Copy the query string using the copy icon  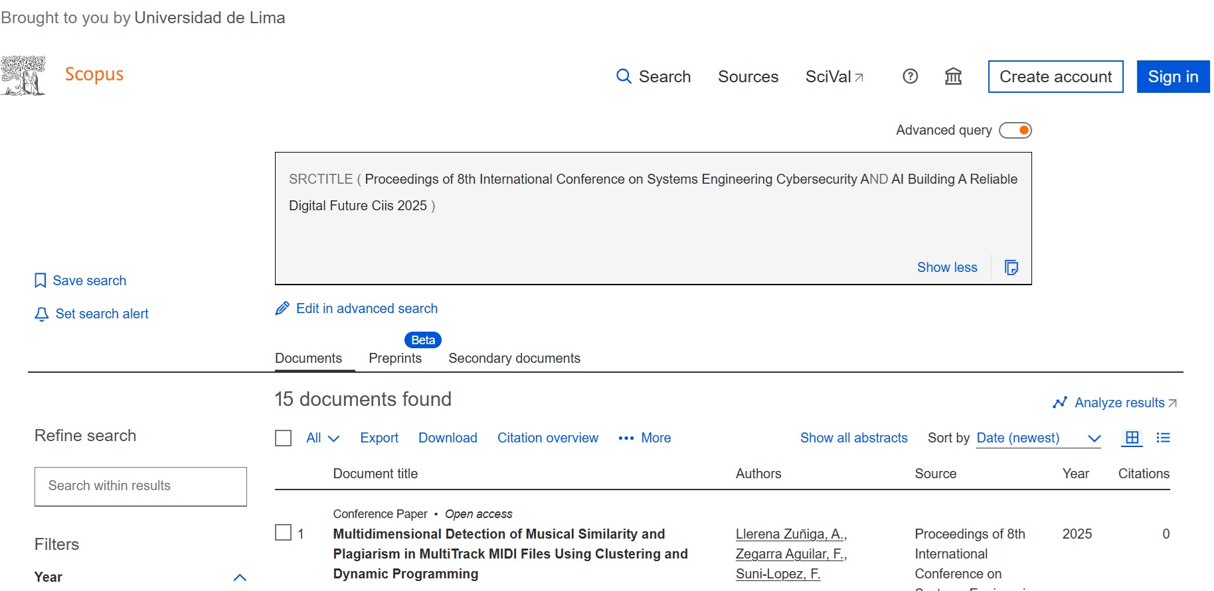pos(1011,267)
